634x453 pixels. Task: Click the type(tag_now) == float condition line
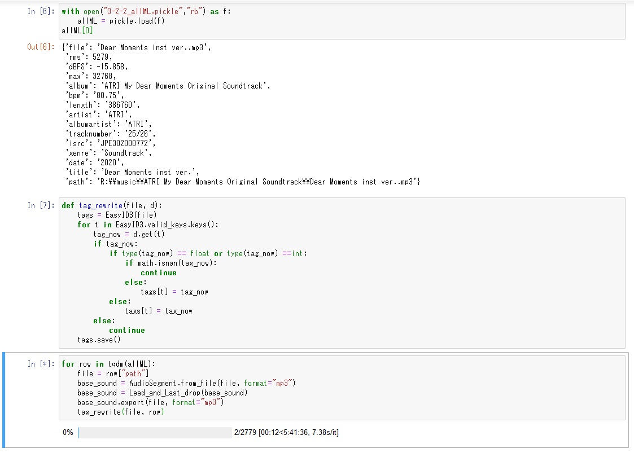coord(208,253)
